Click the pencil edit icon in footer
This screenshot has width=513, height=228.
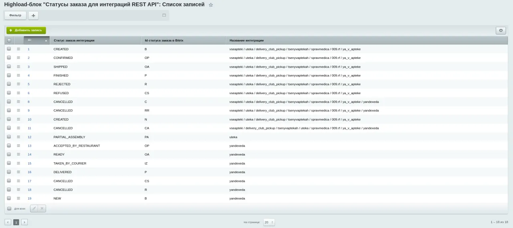click(x=34, y=208)
